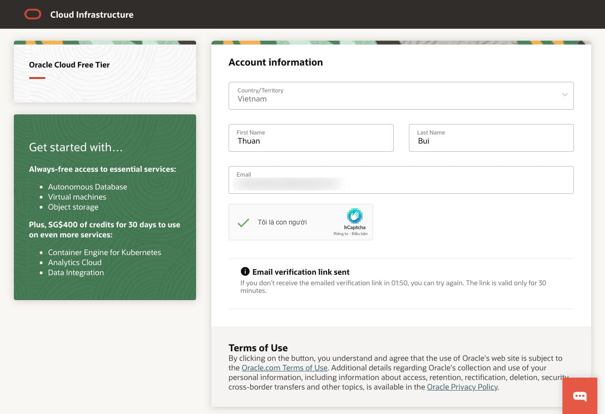Click the hCaptcha hand logo
The image size is (605, 414).
(x=354, y=216)
